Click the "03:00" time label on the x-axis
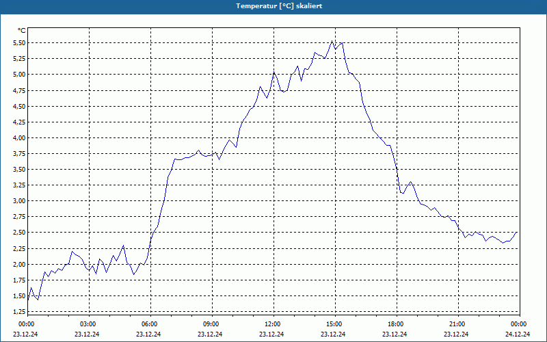This screenshot has height=342, width=547. (x=90, y=324)
